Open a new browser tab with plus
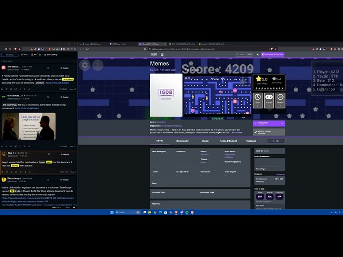Image resolution: width=343 pixels, height=257 pixels. pyautogui.click(x=229, y=44)
